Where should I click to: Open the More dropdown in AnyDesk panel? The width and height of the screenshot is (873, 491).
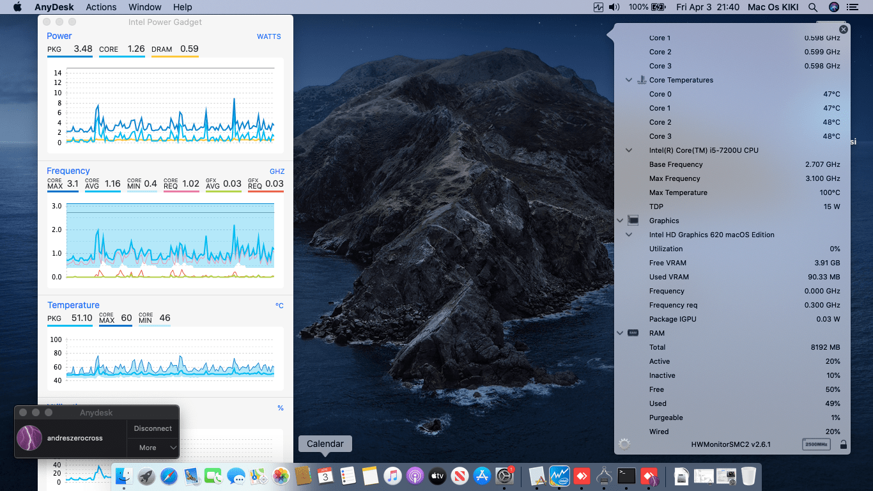(x=153, y=448)
